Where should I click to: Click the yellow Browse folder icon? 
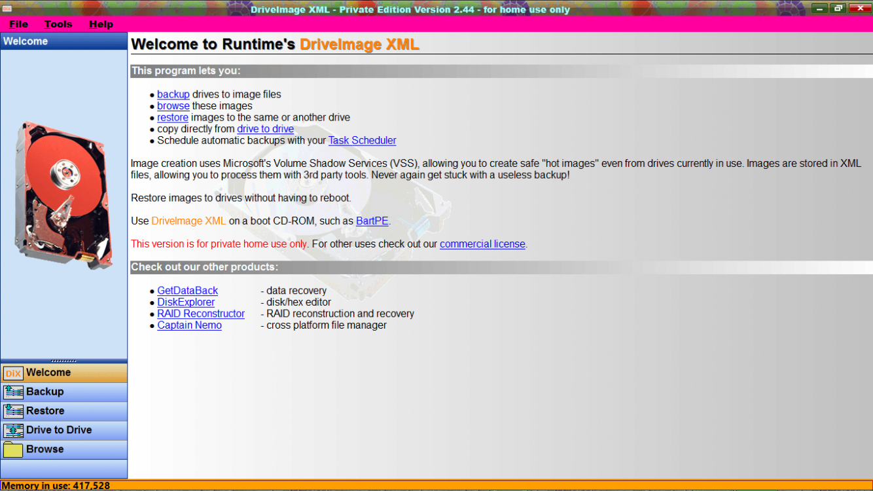pos(13,450)
